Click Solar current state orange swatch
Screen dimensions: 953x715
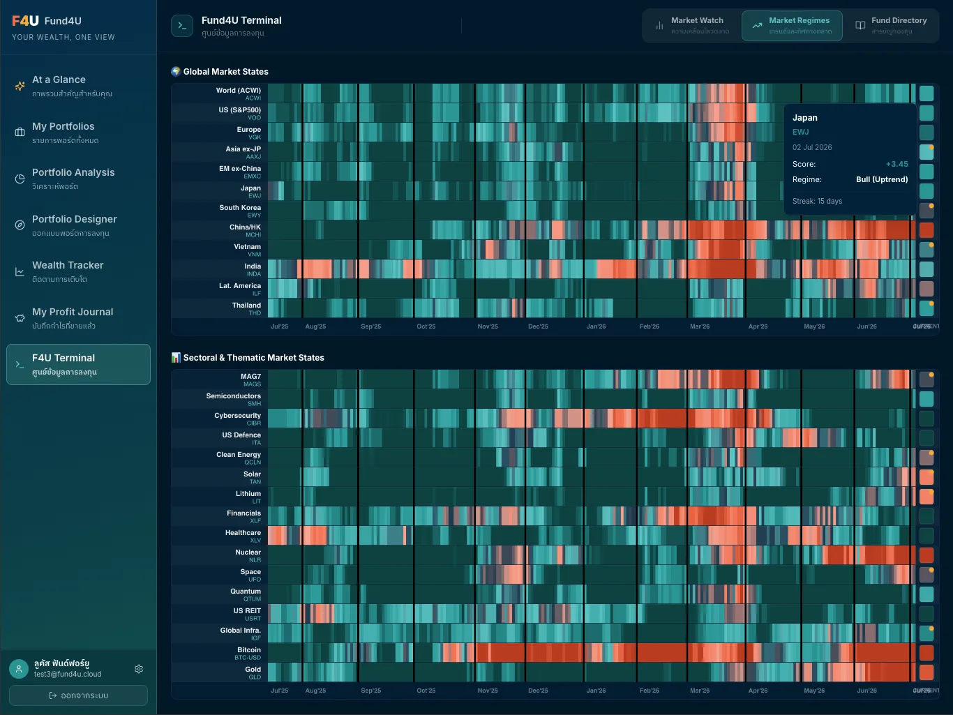(x=926, y=477)
